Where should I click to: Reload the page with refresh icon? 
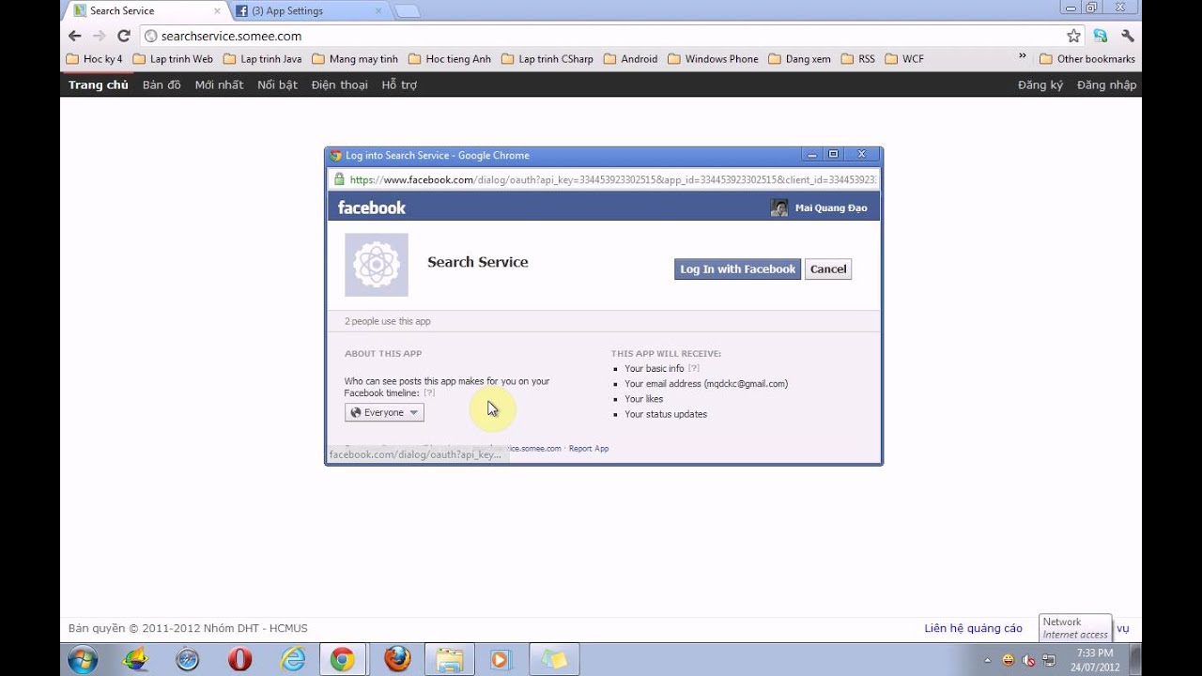coord(123,36)
